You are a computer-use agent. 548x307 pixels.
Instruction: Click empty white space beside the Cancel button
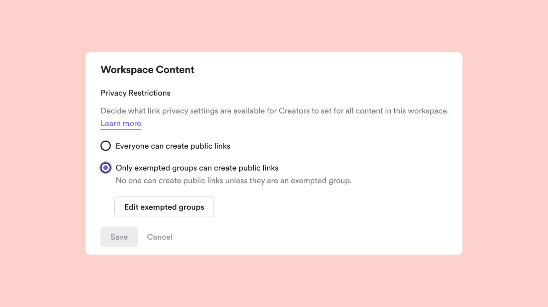(x=301, y=237)
